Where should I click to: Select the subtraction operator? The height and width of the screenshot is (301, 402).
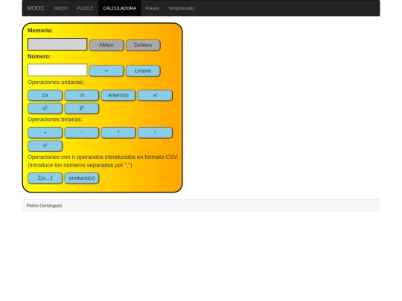(x=82, y=132)
